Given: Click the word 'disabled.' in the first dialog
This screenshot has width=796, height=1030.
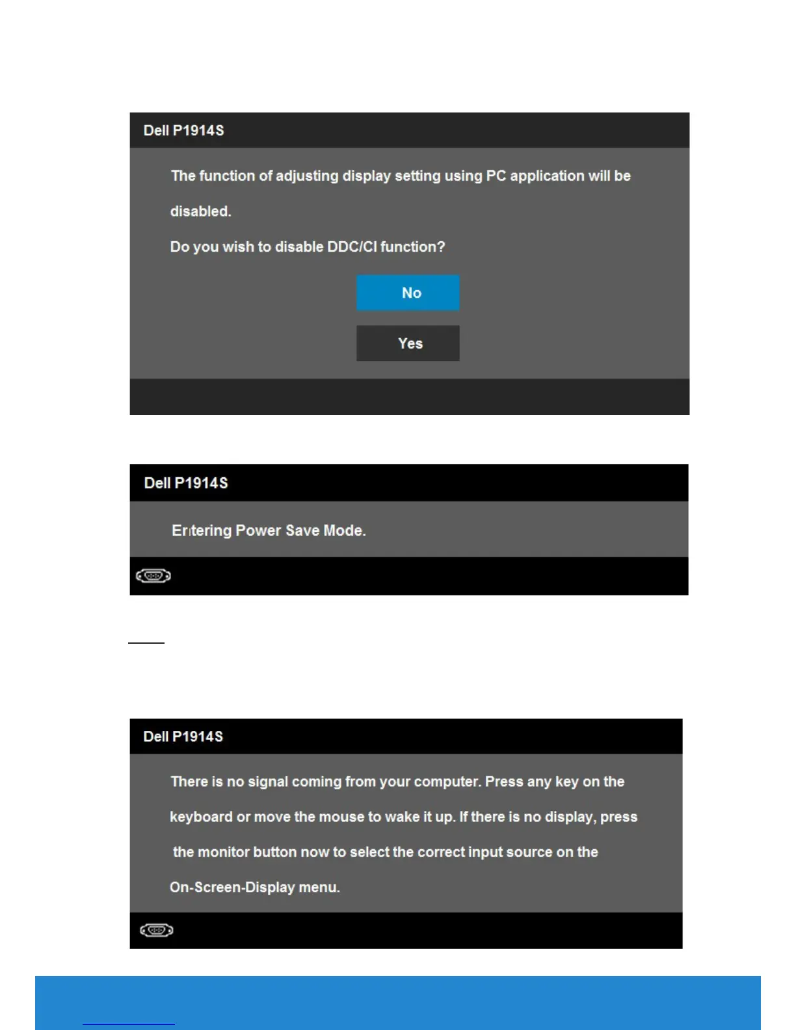Looking at the screenshot, I should 201,211.
